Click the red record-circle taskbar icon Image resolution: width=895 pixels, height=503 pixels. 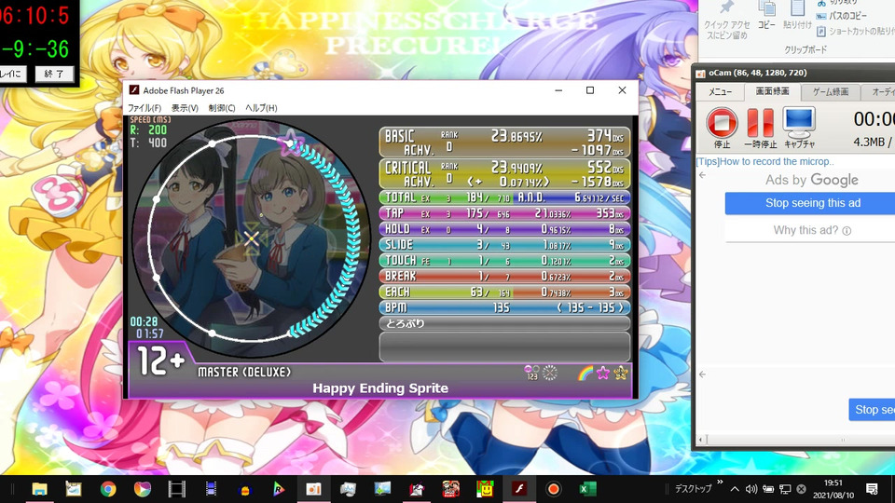[x=553, y=489]
